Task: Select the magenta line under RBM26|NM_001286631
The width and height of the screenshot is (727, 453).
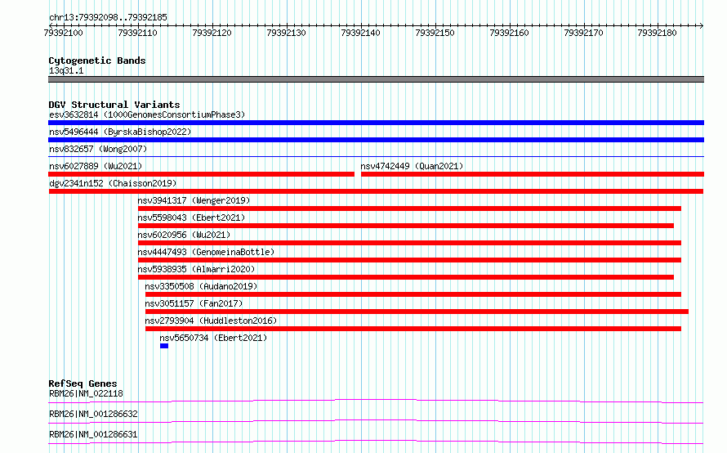Action: 376,442
